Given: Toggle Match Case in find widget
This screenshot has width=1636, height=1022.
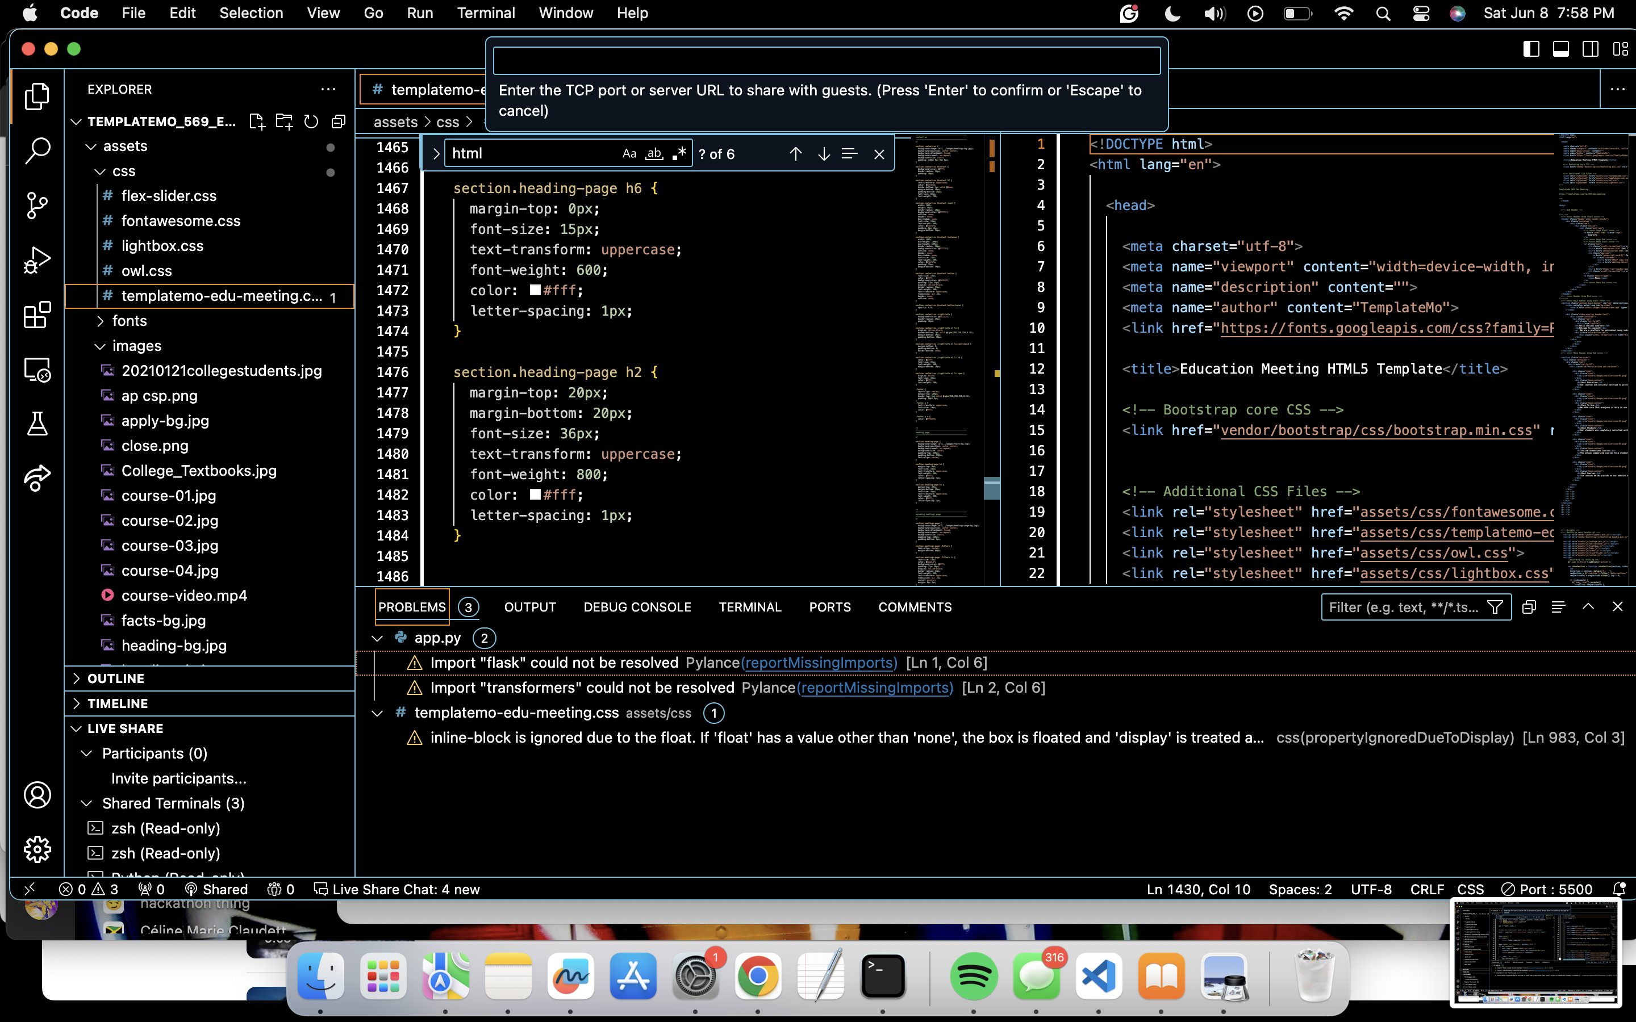Looking at the screenshot, I should pyautogui.click(x=629, y=154).
